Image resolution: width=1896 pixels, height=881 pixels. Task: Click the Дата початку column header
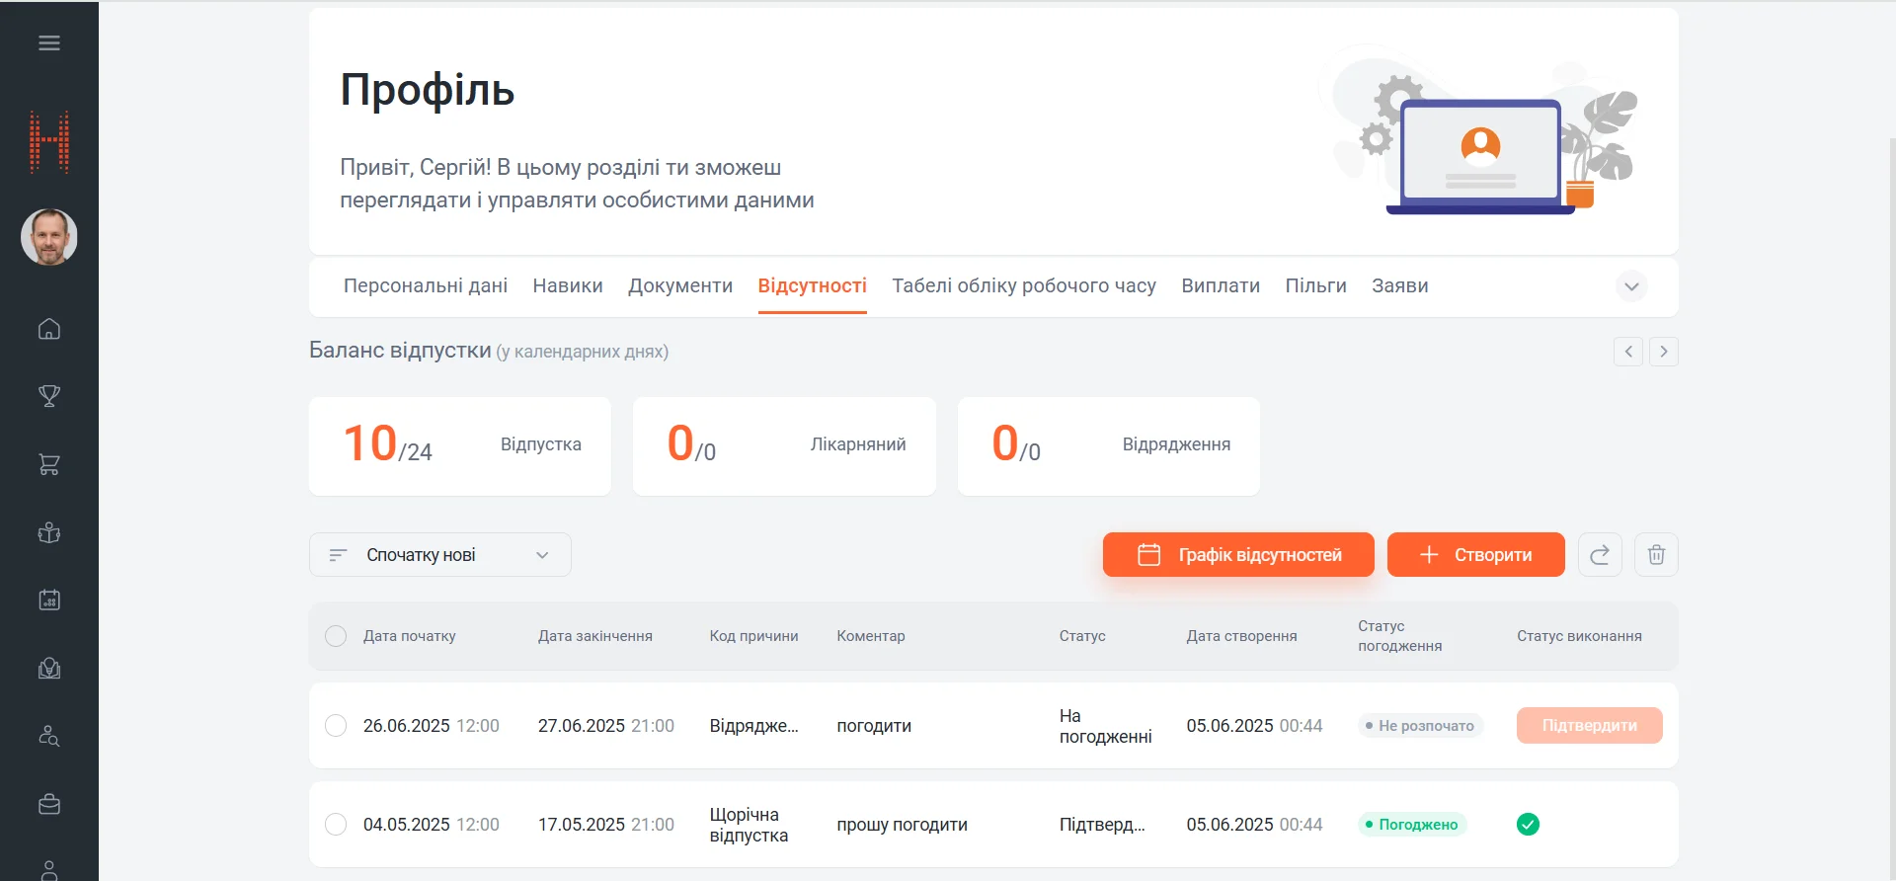pyautogui.click(x=410, y=636)
